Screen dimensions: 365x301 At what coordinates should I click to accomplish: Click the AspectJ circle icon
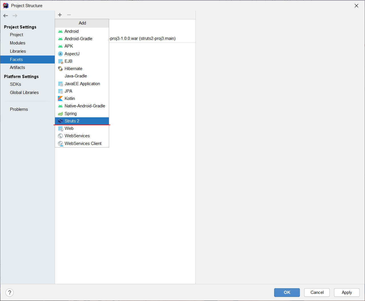60,54
